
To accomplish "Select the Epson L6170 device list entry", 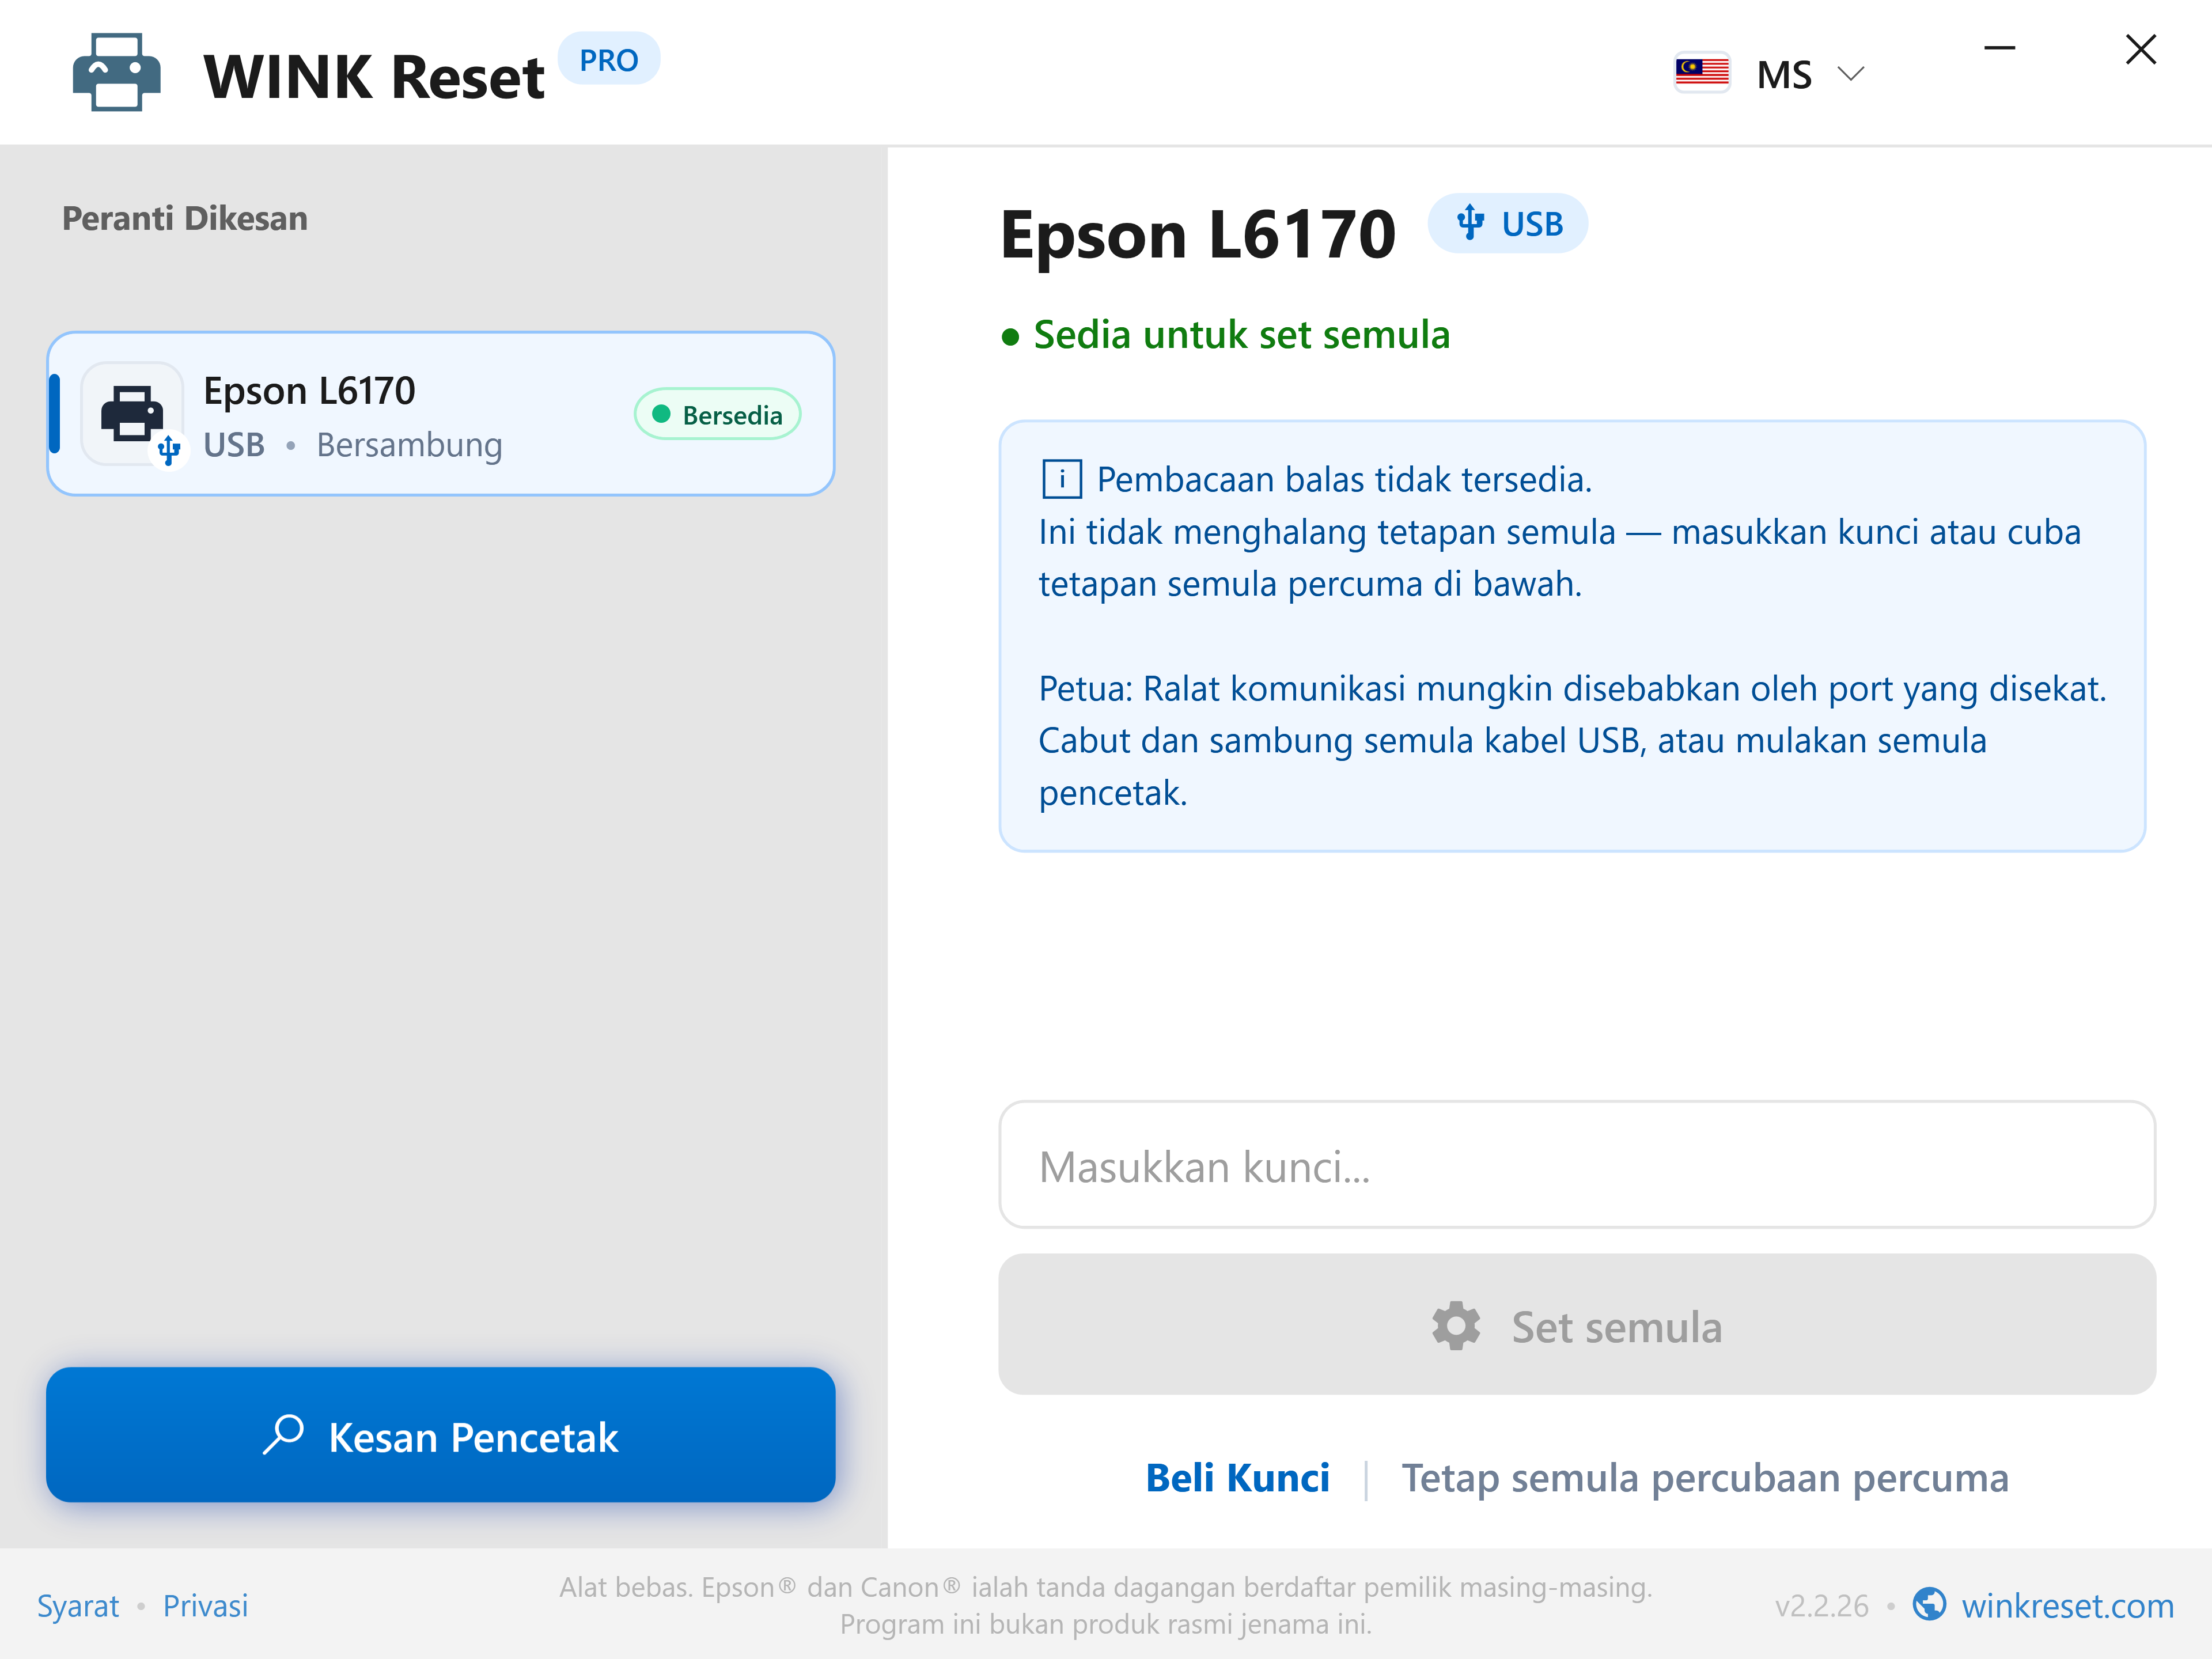I will pos(441,414).
